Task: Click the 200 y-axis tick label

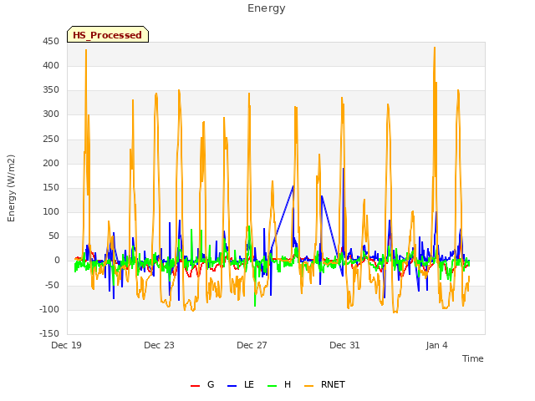Action: pos(51,163)
